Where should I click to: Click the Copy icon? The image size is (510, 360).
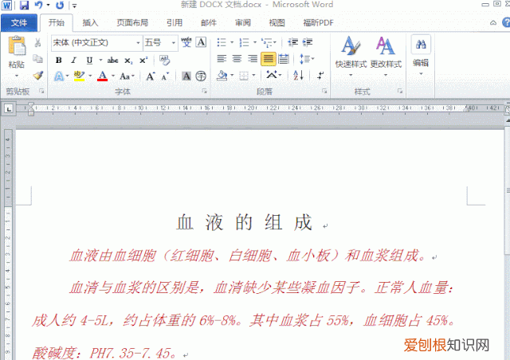(x=37, y=59)
